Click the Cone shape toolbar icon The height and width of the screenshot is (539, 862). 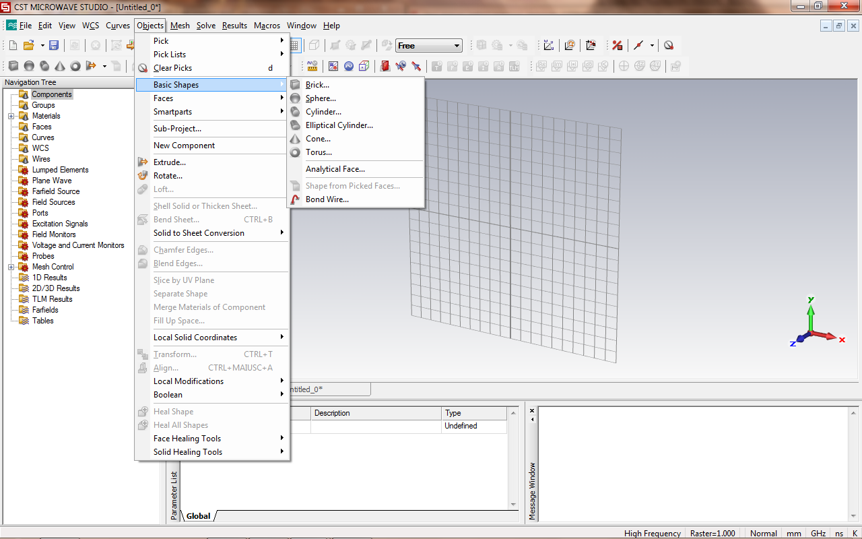click(x=60, y=65)
